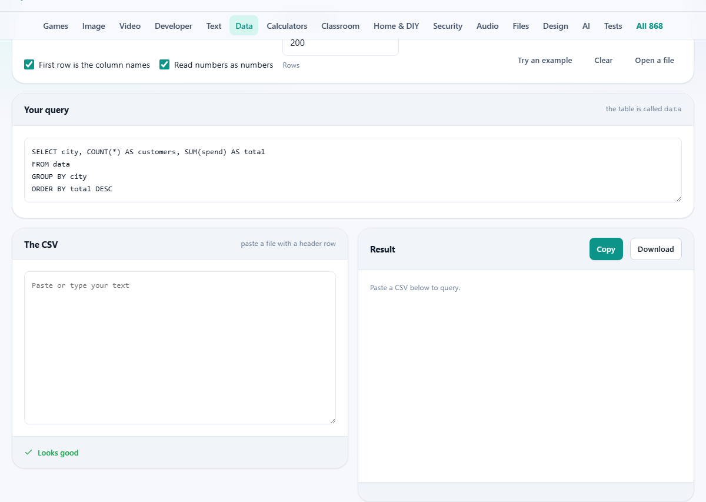This screenshot has width=706, height=502.
Task: Click the text Paste a CSV below to query.
Action: click(415, 288)
